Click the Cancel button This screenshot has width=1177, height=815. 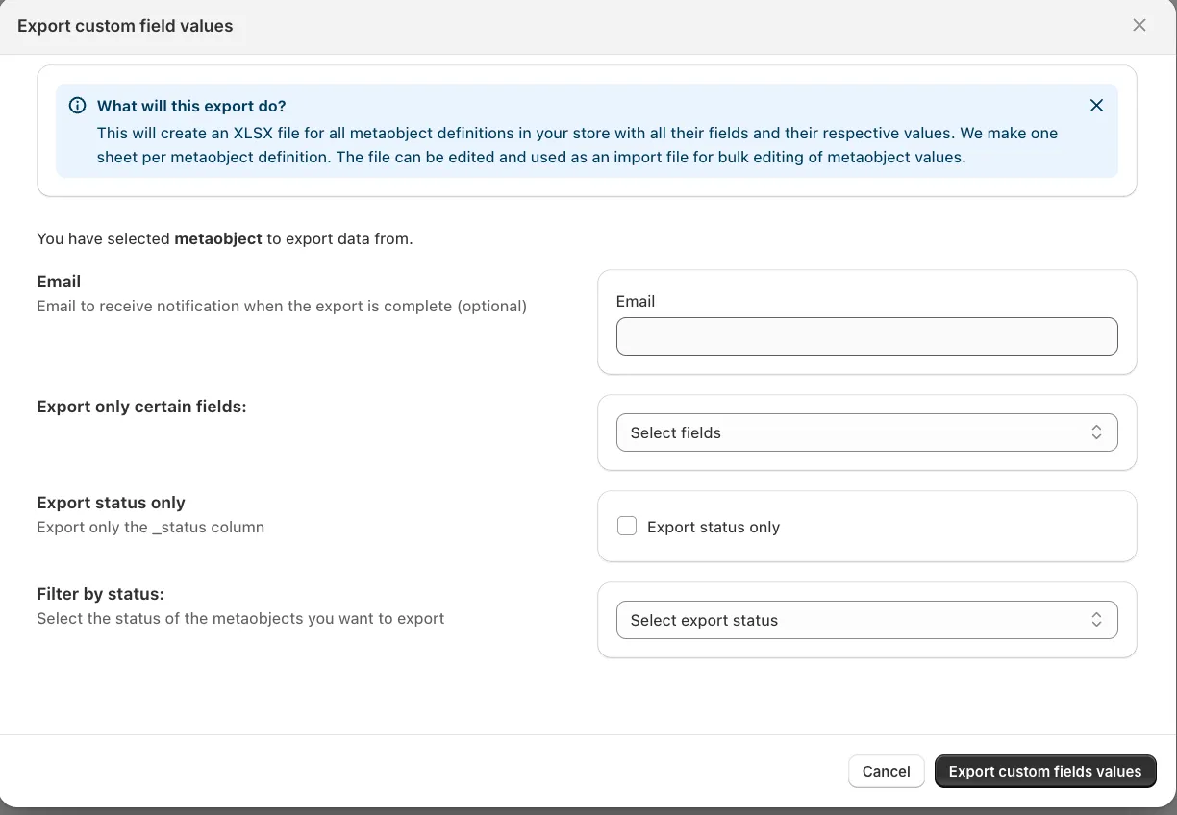(886, 771)
